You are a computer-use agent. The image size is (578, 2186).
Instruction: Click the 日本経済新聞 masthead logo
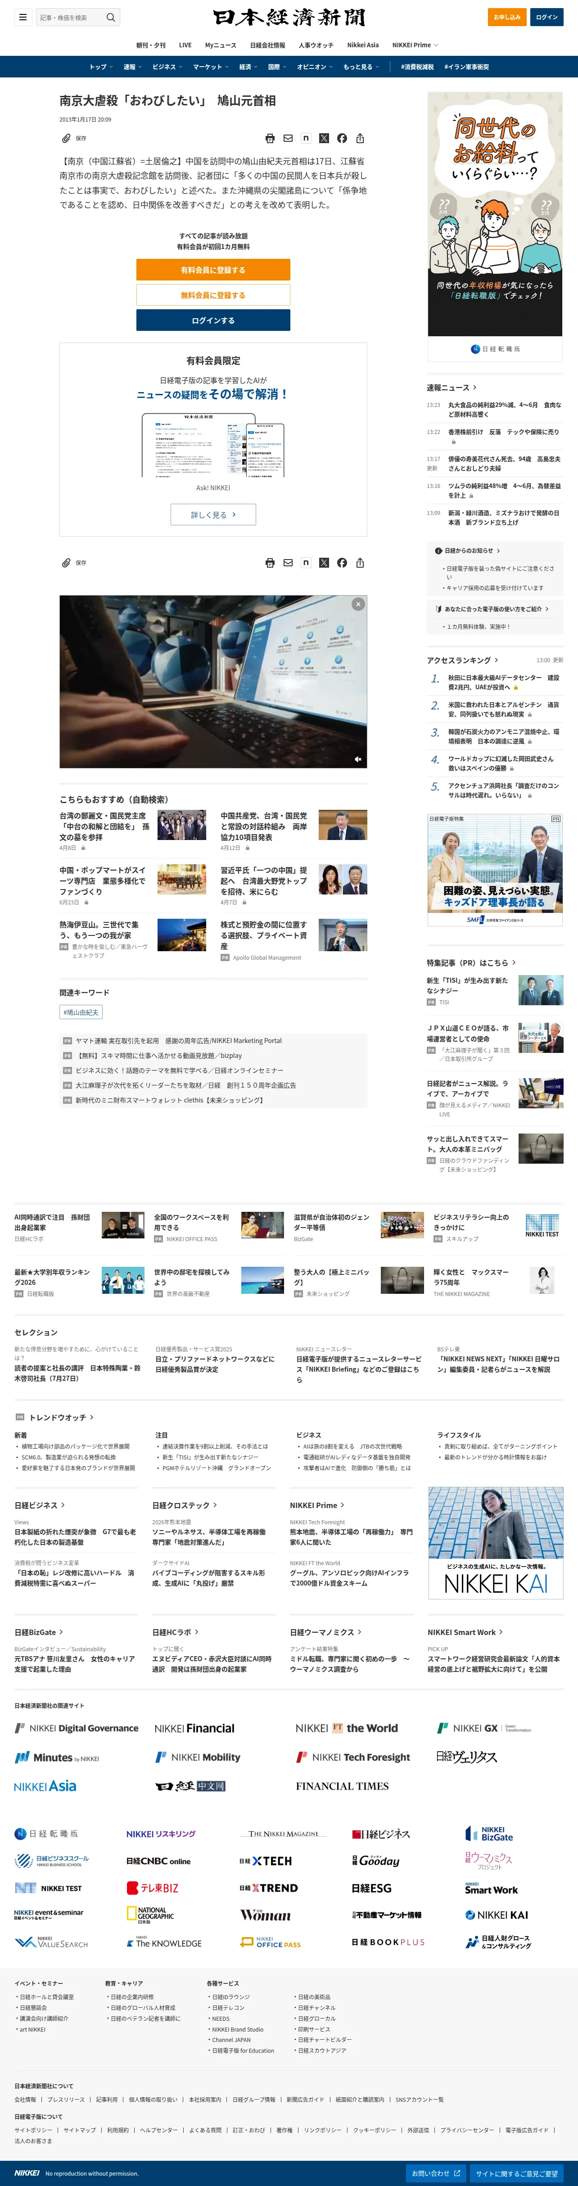289,17
